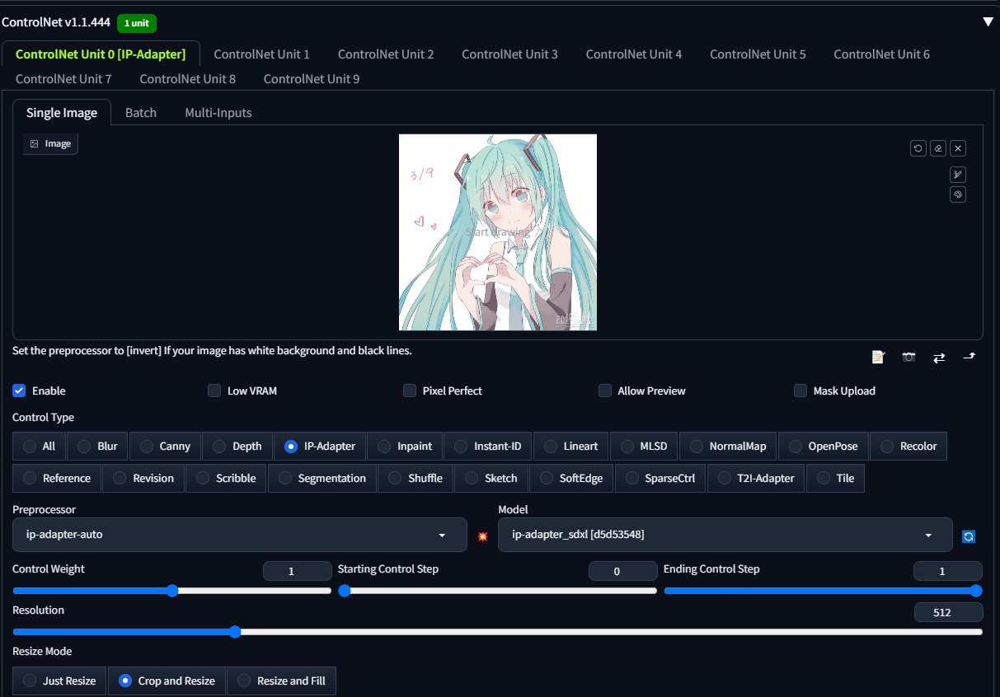Screen dimensions: 1000x697
Task: Open ControlNet Unit 4 tab
Action: 634,54
